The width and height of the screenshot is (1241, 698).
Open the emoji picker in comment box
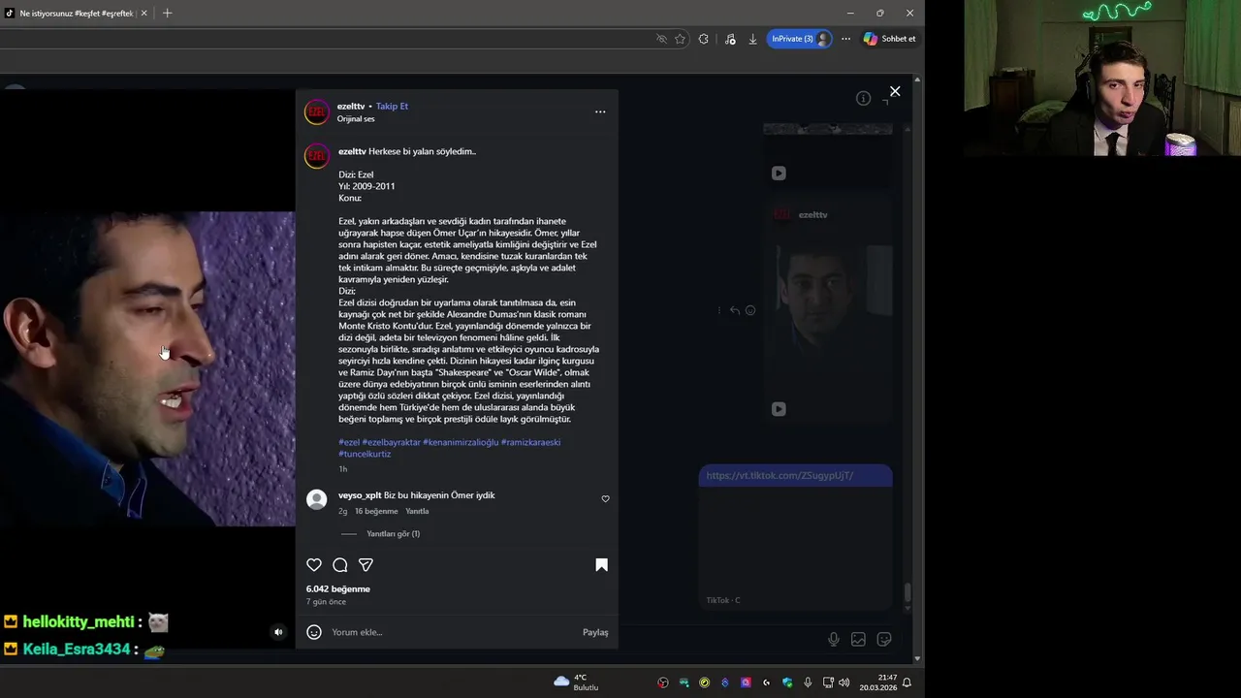314,632
